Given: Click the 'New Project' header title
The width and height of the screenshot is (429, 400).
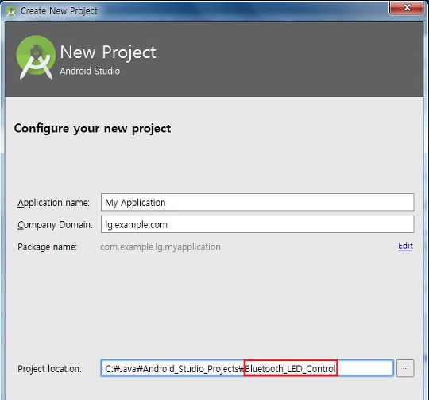Looking at the screenshot, I should pyautogui.click(x=108, y=52).
